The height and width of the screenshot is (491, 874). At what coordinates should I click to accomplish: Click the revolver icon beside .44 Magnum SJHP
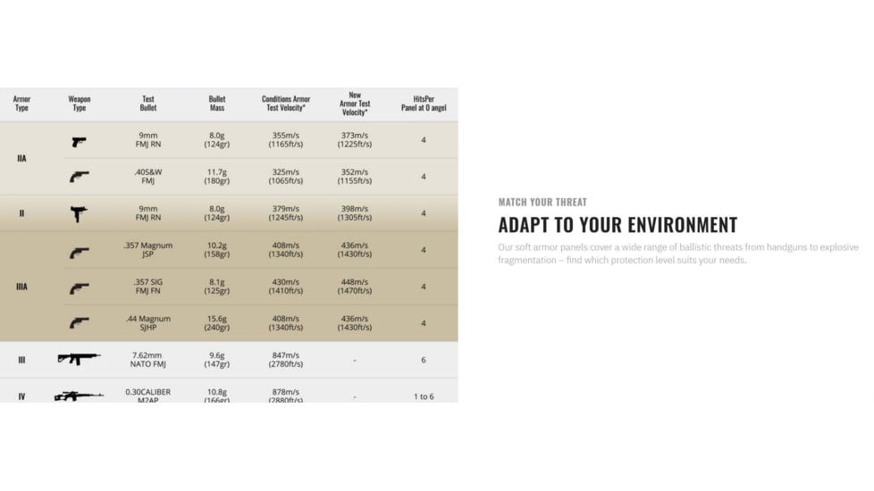tap(79, 323)
